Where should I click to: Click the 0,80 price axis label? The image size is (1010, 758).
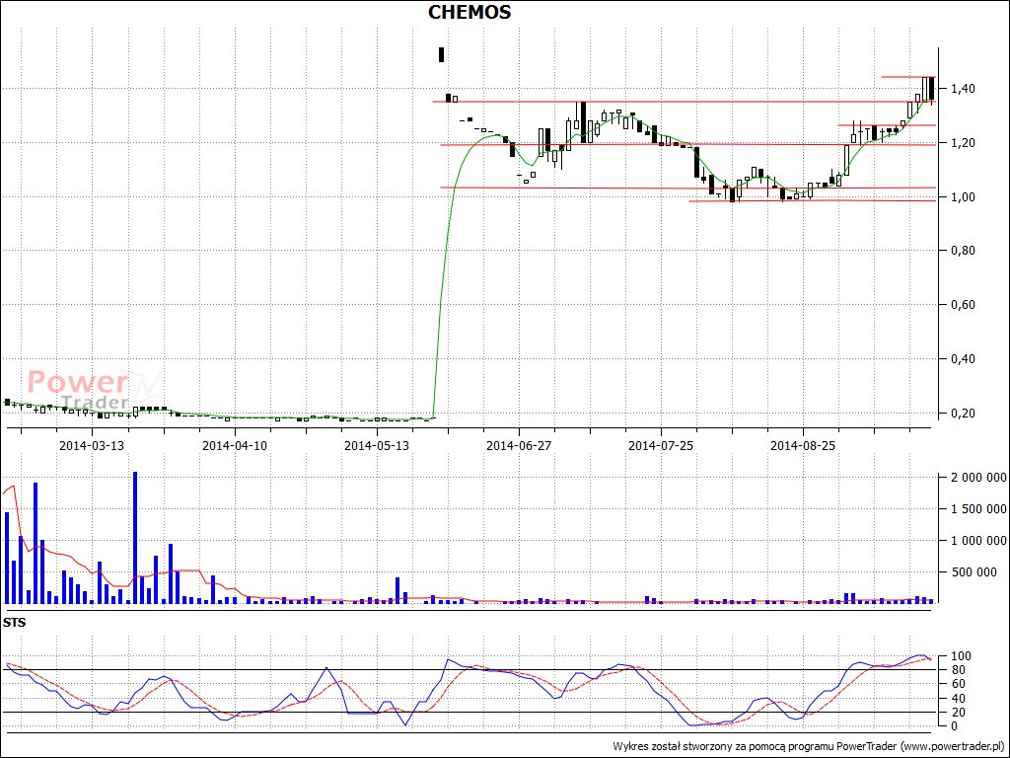tap(962, 251)
